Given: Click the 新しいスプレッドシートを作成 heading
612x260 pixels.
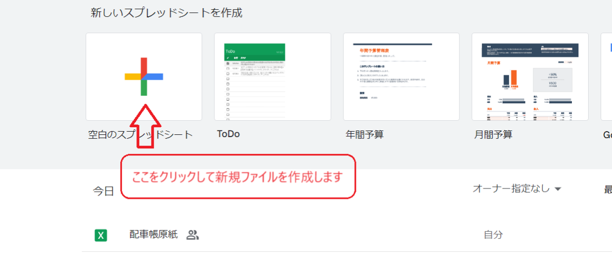Looking at the screenshot, I should [167, 13].
